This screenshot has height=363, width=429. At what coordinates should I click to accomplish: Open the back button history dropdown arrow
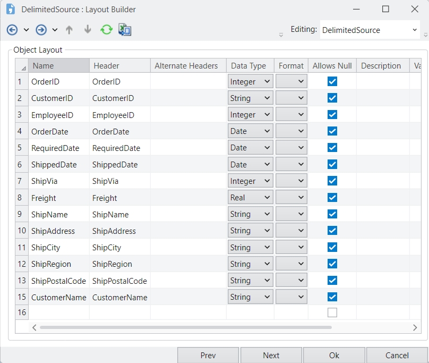26,30
